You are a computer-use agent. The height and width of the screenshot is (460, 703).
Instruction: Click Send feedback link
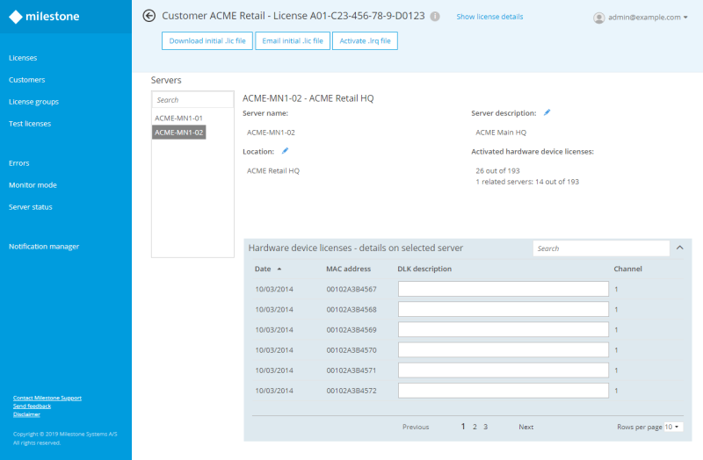coord(32,406)
